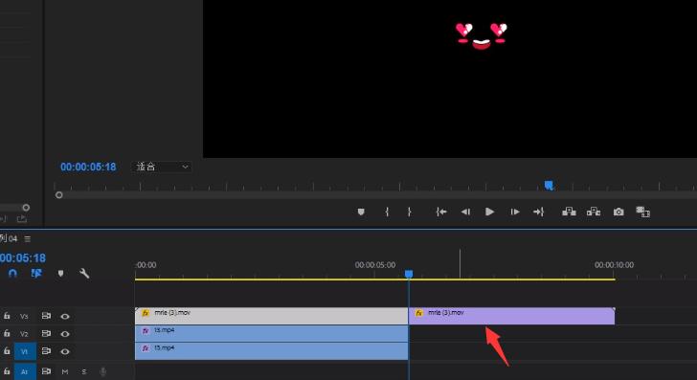
Task: Hide track V3 output with eye icon
Action: (x=65, y=317)
